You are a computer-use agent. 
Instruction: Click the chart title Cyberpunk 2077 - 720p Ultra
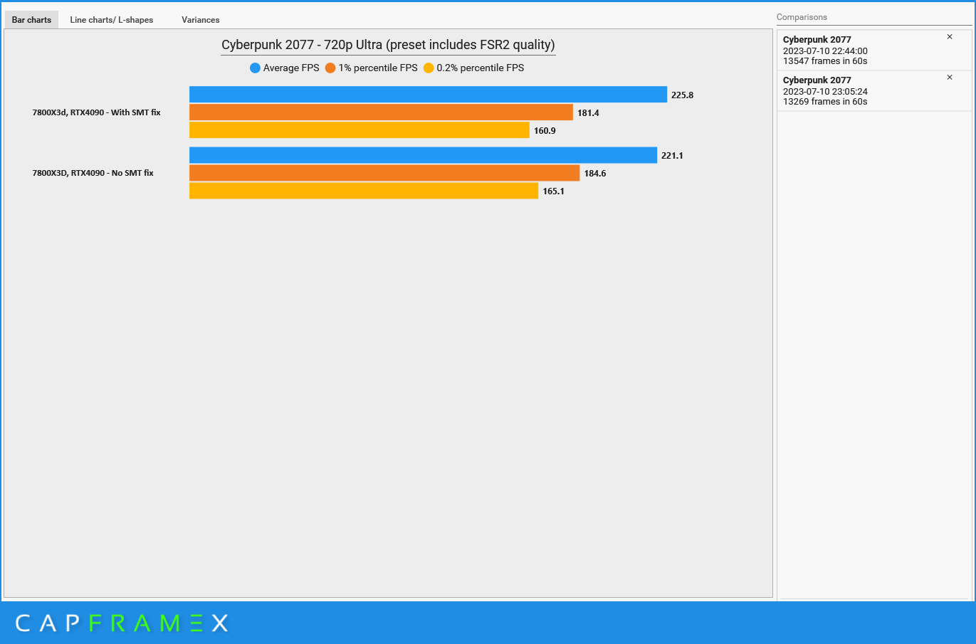click(388, 45)
